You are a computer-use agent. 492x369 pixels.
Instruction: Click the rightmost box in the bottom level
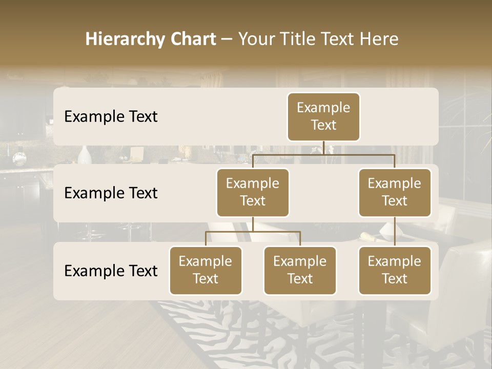tap(395, 270)
